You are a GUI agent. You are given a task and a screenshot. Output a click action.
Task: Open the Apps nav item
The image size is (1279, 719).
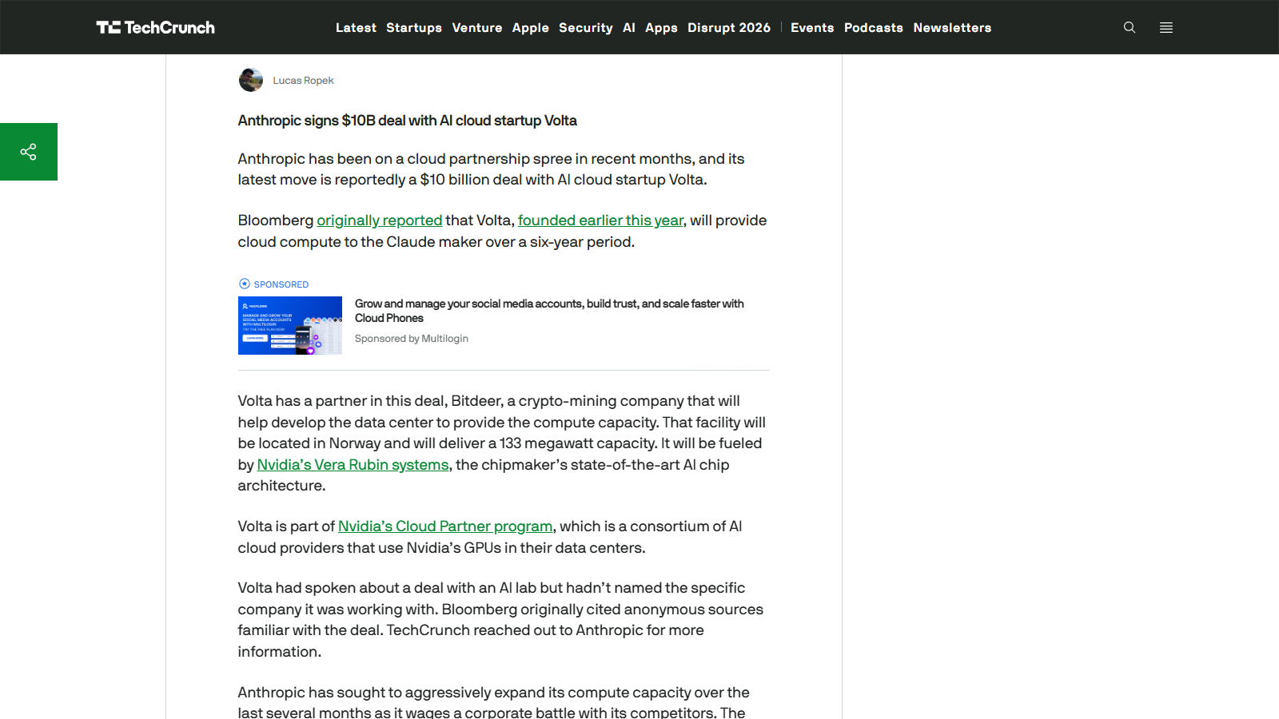661,27
